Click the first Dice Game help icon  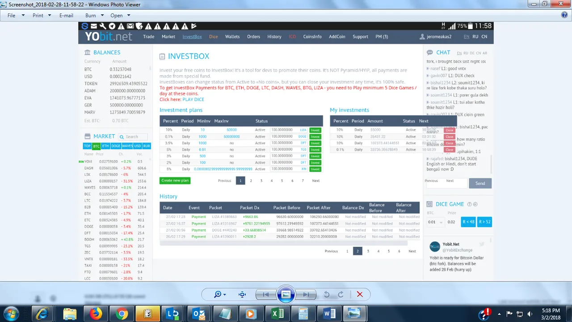point(469,204)
